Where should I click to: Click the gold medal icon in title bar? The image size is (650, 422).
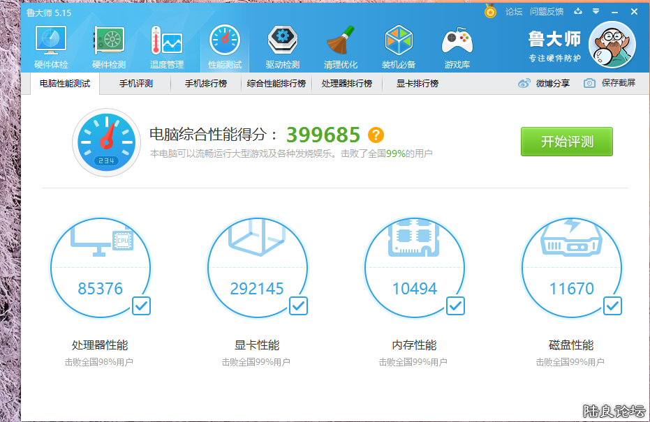click(x=490, y=11)
